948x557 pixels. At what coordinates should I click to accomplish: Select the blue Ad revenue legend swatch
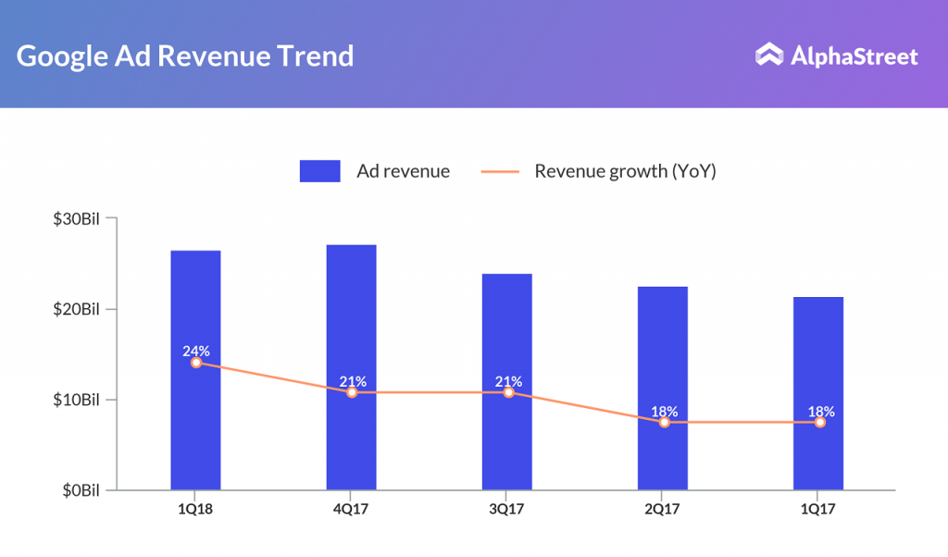pos(318,171)
